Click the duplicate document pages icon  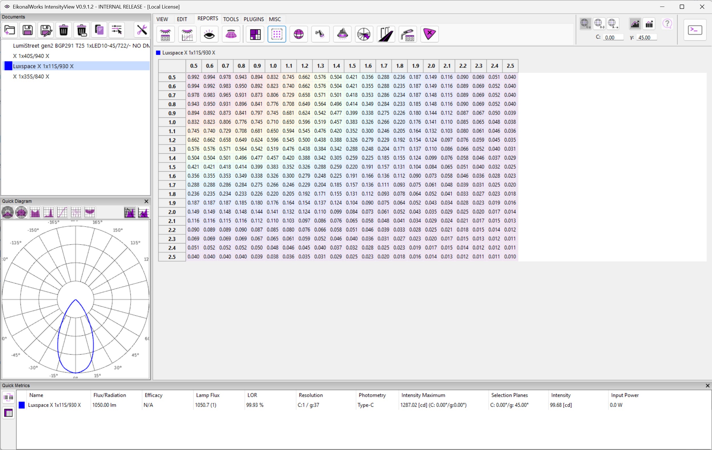pos(99,30)
